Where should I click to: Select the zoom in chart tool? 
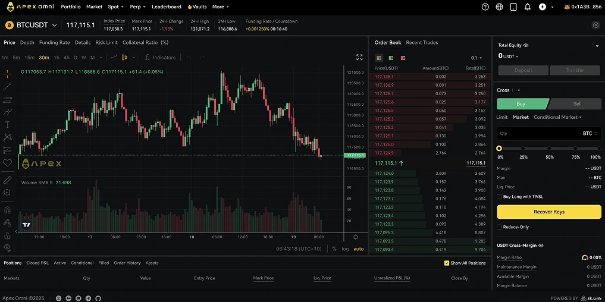pos(7,193)
